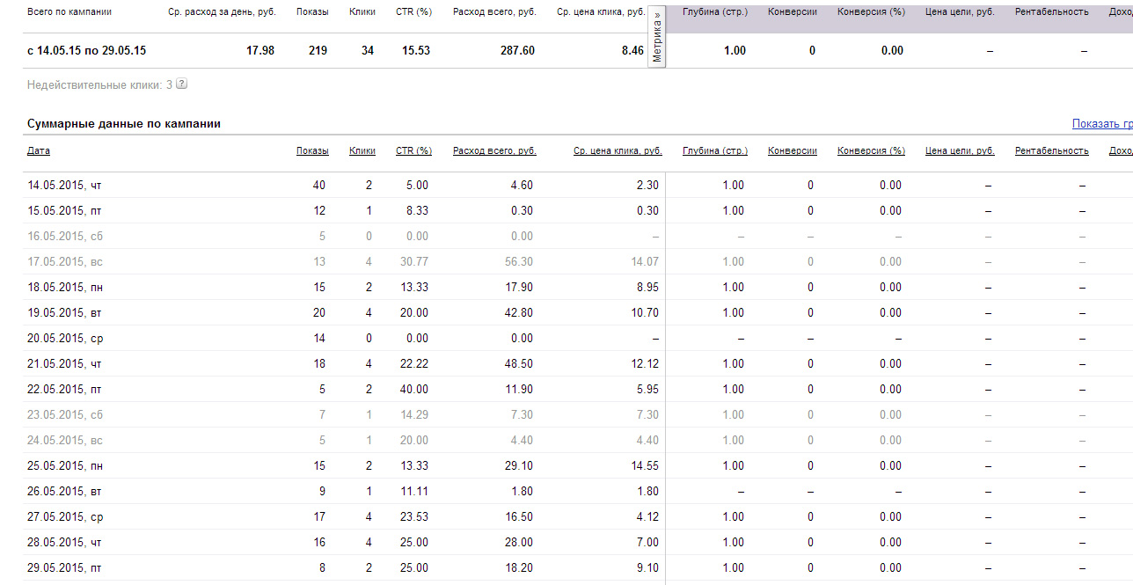Select the row date 18.05.2015, пн
Screen dimensions: 1133x585
(65, 288)
